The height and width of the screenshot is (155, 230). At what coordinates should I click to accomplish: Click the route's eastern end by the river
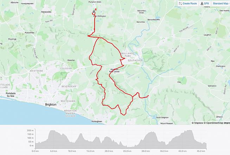pos(148,96)
